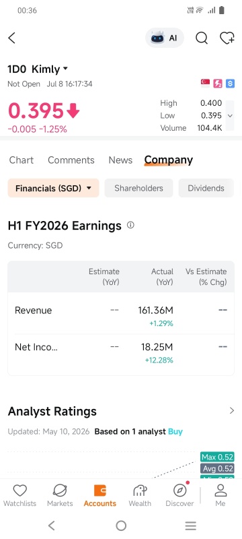This screenshot has width=242, height=539.
Task: Select the Dividends filter button
Action: 206,188
